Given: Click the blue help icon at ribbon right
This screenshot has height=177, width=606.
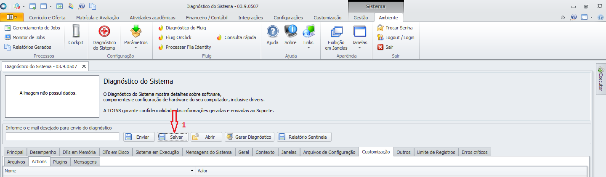Looking at the screenshot, I should pyautogui.click(x=601, y=17).
